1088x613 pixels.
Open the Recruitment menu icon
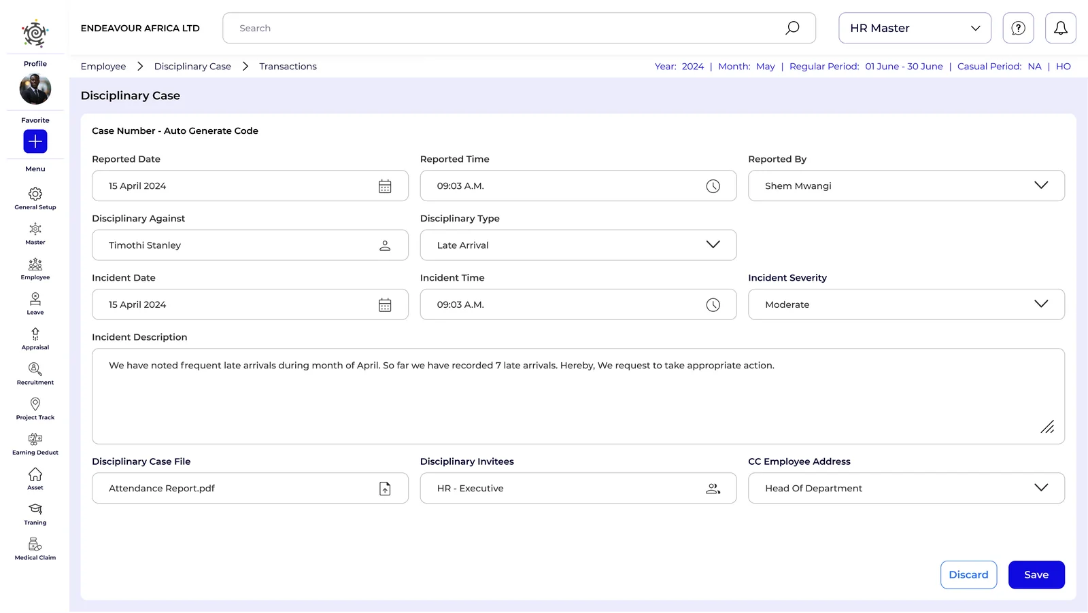pos(35,369)
